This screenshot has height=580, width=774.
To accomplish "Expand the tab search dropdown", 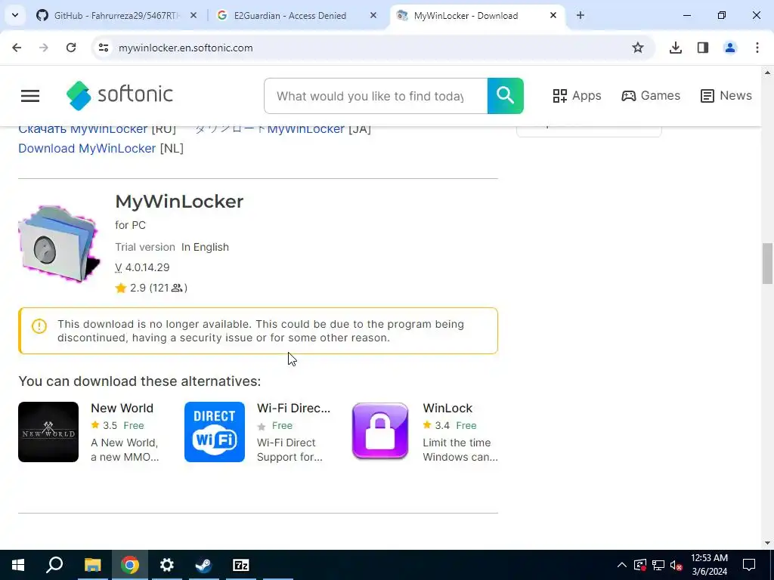I will point(15,16).
